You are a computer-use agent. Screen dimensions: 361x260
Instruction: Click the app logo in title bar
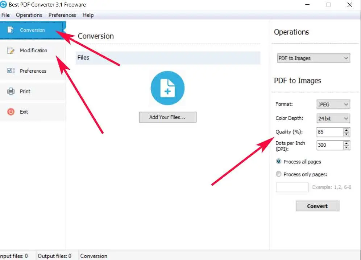tap(3, 4)
